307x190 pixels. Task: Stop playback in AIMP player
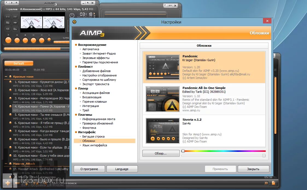coord(25,40)
